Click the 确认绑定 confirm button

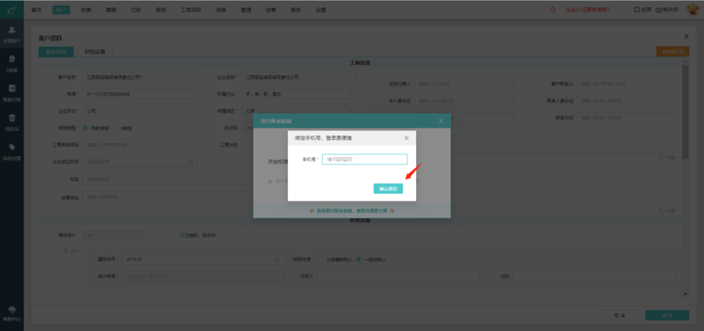pos(388,189)
